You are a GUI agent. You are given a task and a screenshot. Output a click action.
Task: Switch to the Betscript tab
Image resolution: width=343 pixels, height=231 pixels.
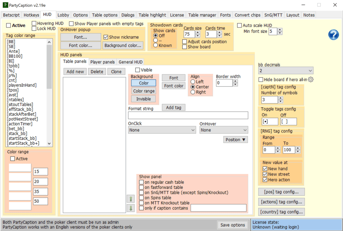coord(11,15)
